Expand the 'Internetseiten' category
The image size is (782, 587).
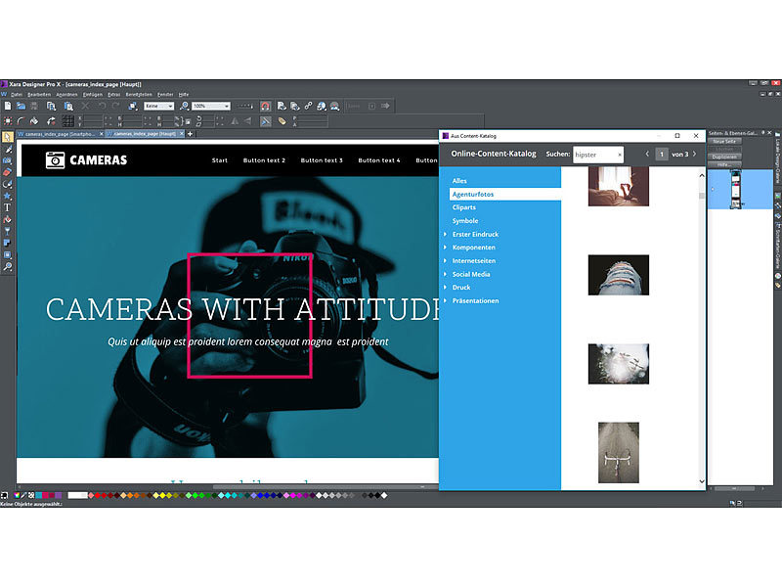click(446, 260)
